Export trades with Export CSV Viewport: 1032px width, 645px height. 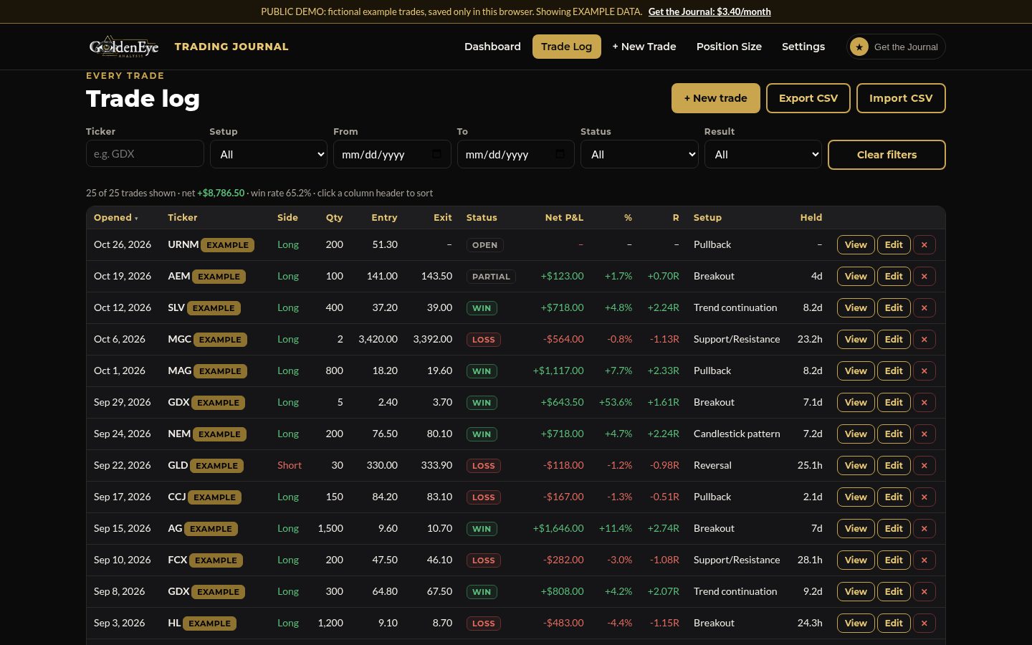[808, 98]
